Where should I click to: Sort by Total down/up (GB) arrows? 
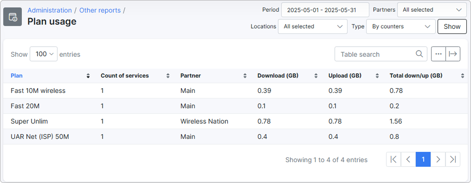click(x=463, y=76)
